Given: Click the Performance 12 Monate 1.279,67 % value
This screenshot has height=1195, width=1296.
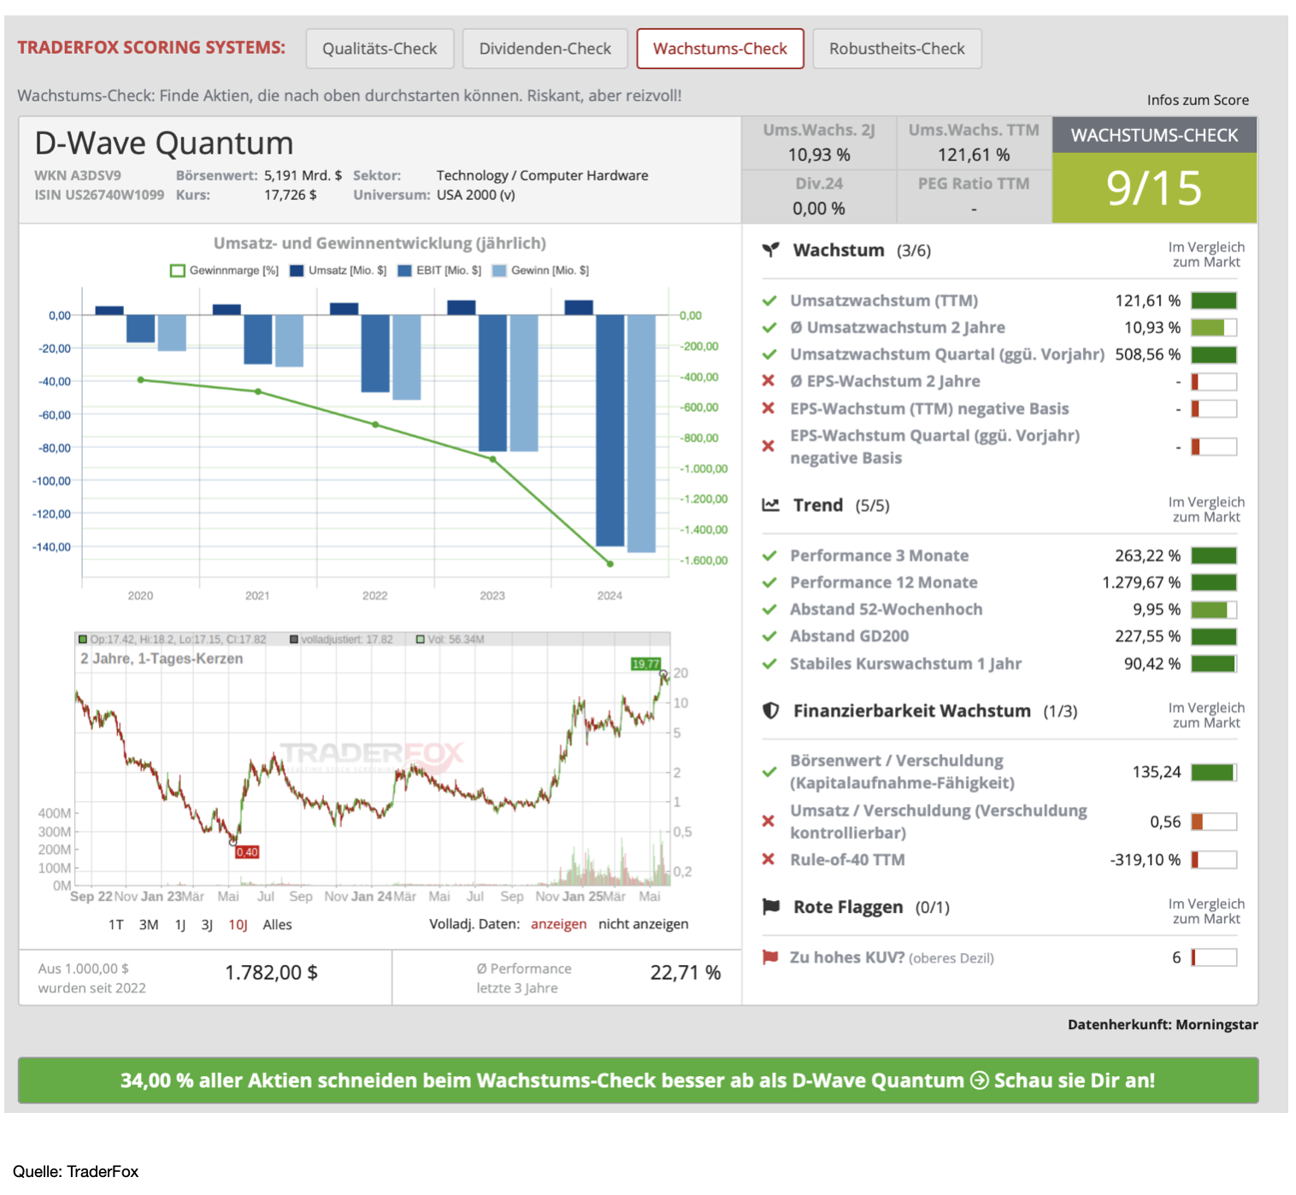Looking at the screenshot, I should [x=1141, y=582].
